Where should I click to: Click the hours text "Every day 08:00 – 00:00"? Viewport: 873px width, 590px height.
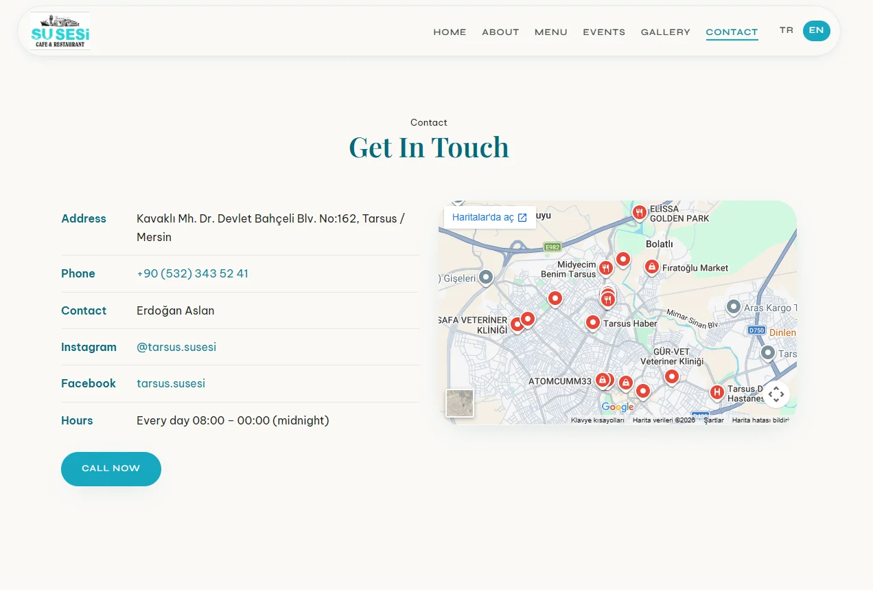(203, 420)
